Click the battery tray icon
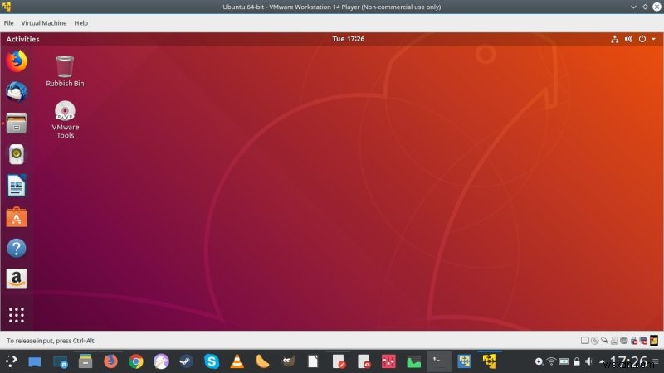The height and width of the screenshot is (373, 664). [x=564, y=361]
